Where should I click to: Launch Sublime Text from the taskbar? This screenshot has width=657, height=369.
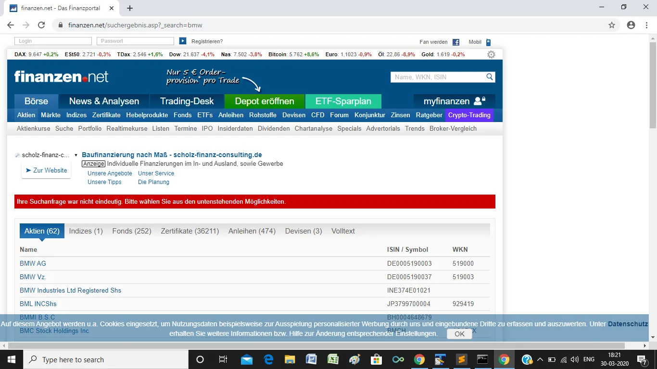click(x=461, y=359)
